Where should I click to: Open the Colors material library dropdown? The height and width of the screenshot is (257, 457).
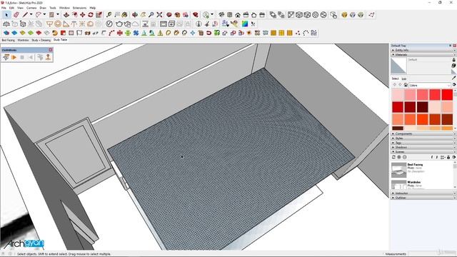[430, 85]
